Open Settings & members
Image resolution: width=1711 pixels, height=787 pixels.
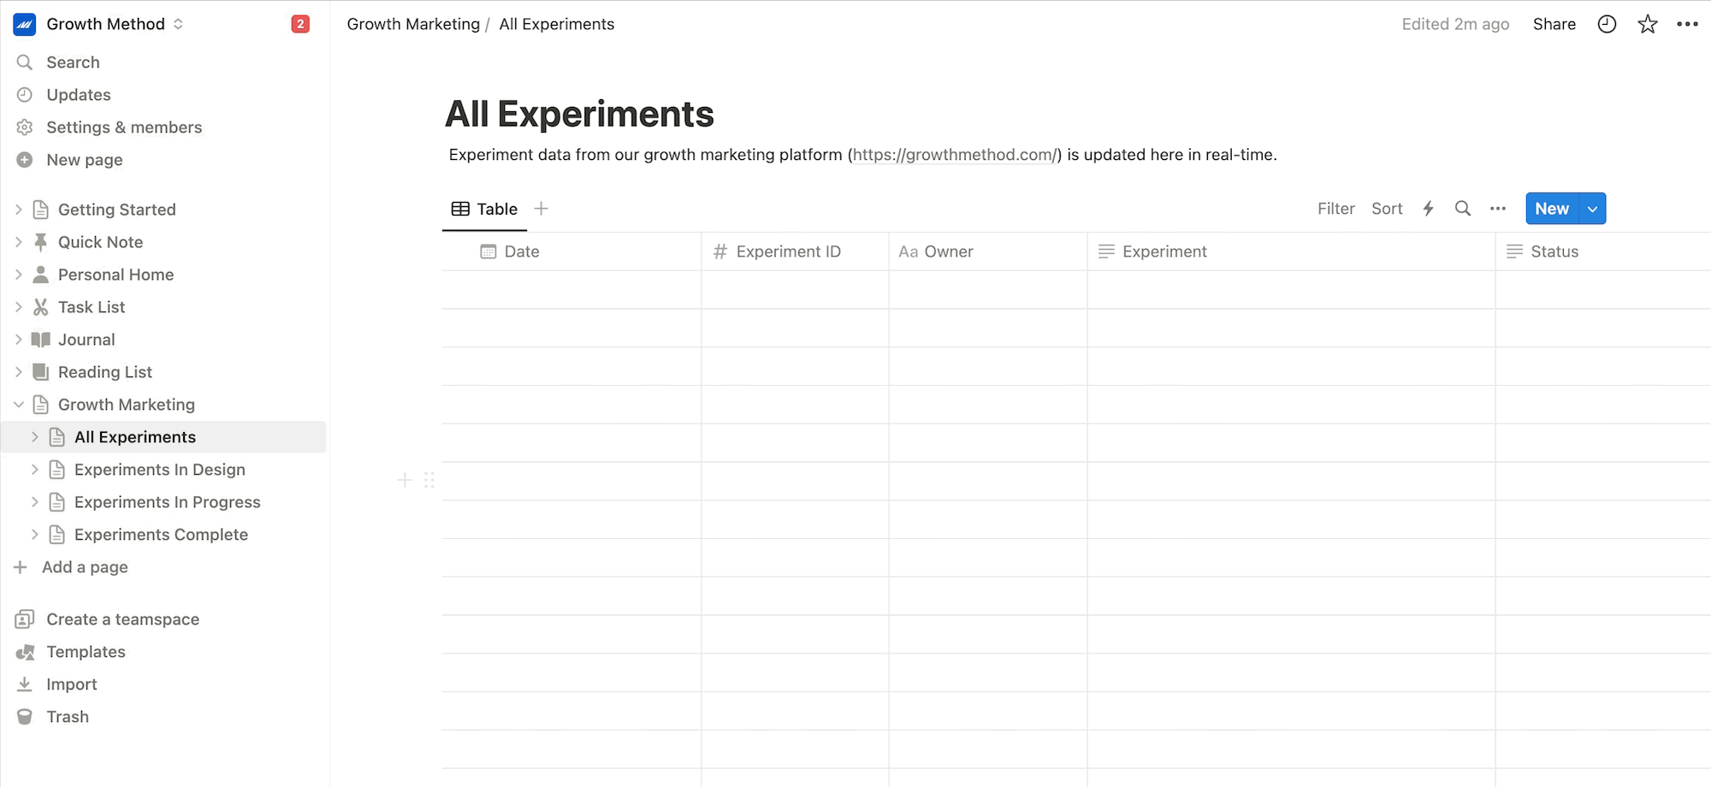[x=124, y=127]
